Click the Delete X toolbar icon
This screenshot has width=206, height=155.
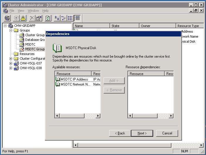[32, 18]
